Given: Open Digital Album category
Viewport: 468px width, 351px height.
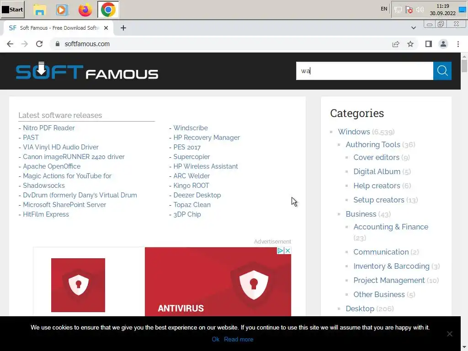Looking at the screenshot, I should tap(377, 172).
